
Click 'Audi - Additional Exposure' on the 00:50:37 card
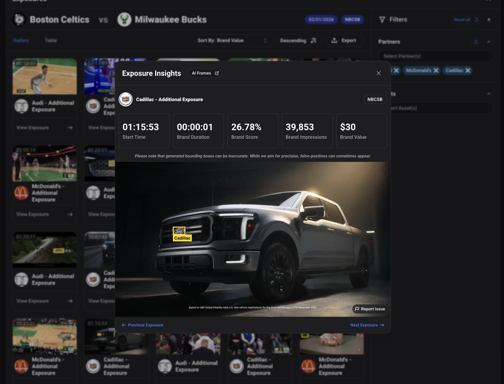pos(53,106)
